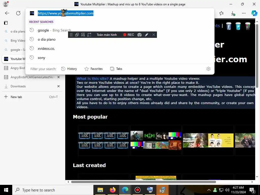Take a screenshot with the camera icon
The image size is (260, 195).
point(139,35)
